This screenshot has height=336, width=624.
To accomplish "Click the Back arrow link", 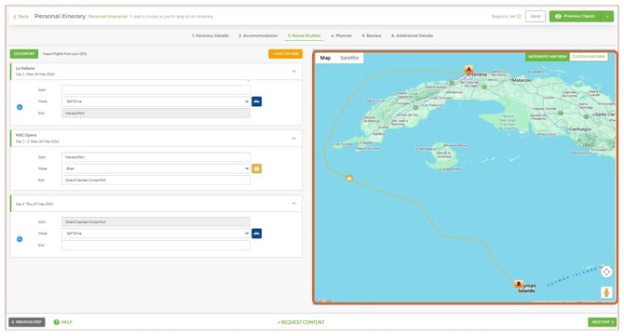I will coord(20,17).
